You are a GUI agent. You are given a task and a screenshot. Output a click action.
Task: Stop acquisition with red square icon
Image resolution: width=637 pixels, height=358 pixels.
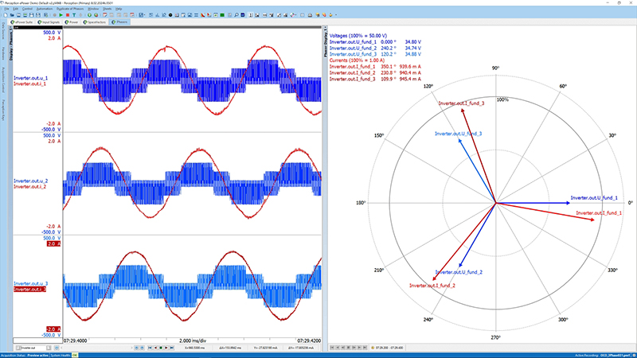tap(68, 15)
